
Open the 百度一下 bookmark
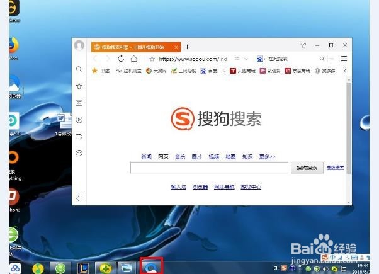pyautogui.click(x=213, y=71)
